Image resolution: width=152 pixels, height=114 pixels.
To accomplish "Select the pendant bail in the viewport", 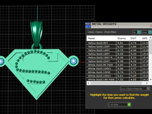I will pyautogui.click(x=36, y=34).
